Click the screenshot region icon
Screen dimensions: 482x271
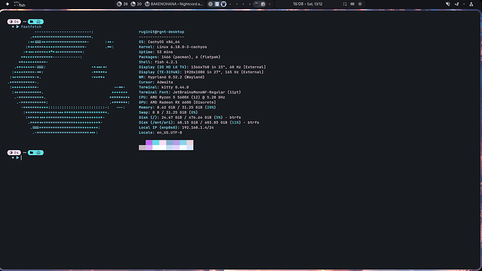(345, 4)
